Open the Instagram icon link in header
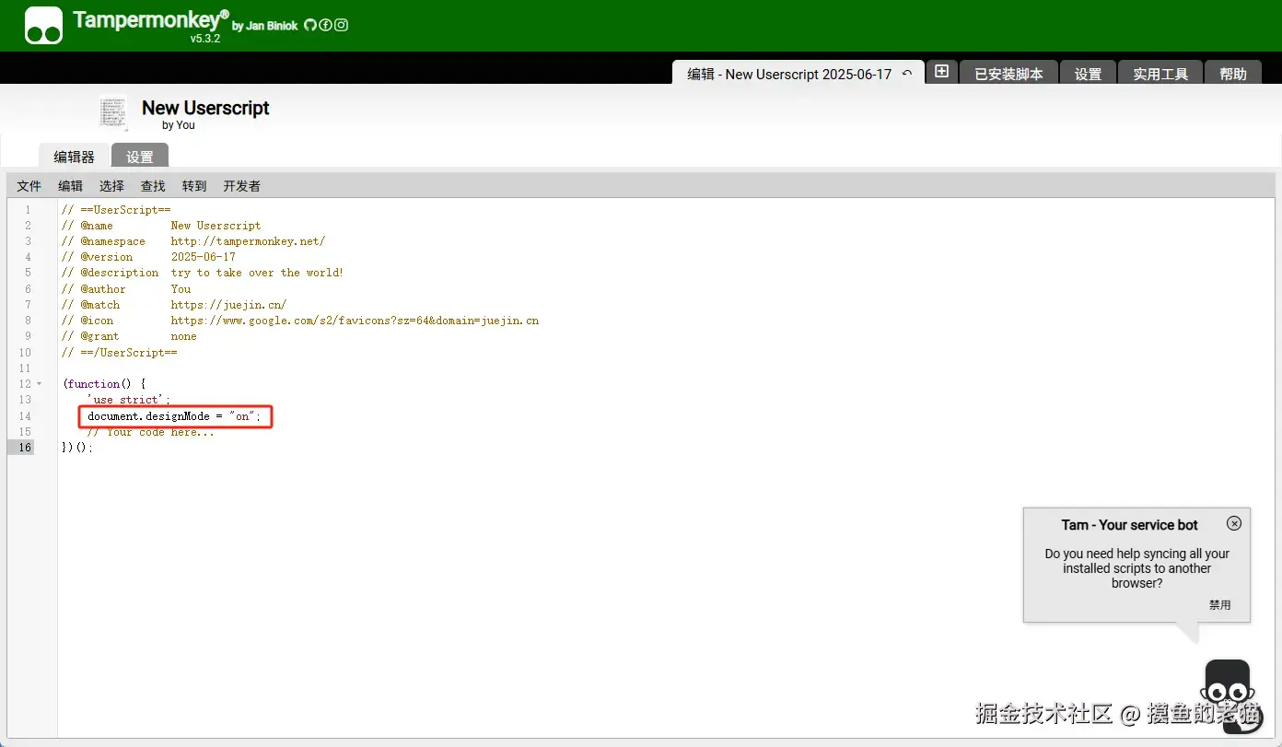Screen dimensions: 1282x747 (341, 25)
